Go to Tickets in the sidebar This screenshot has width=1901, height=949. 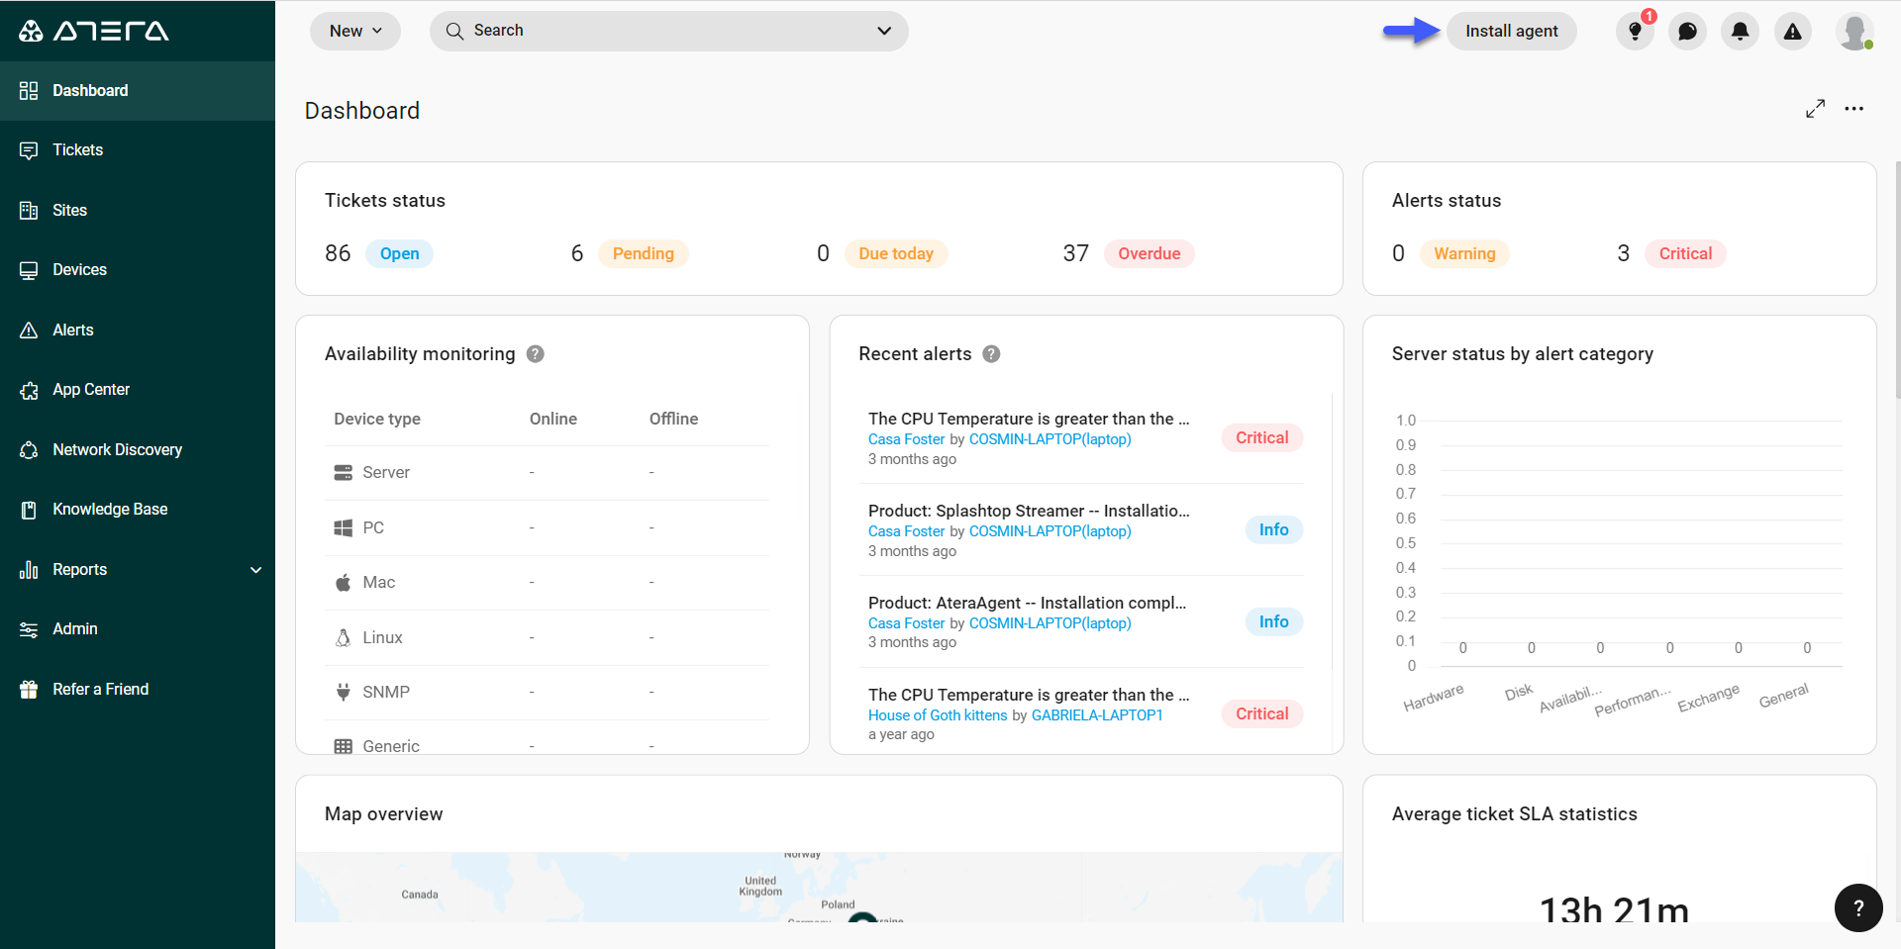coord(77,150)
